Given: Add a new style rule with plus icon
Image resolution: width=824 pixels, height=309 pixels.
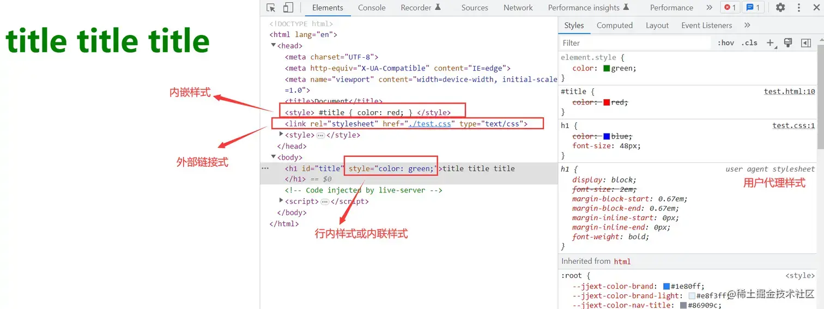Looking at the screenshot, I should tap(771, 43).
